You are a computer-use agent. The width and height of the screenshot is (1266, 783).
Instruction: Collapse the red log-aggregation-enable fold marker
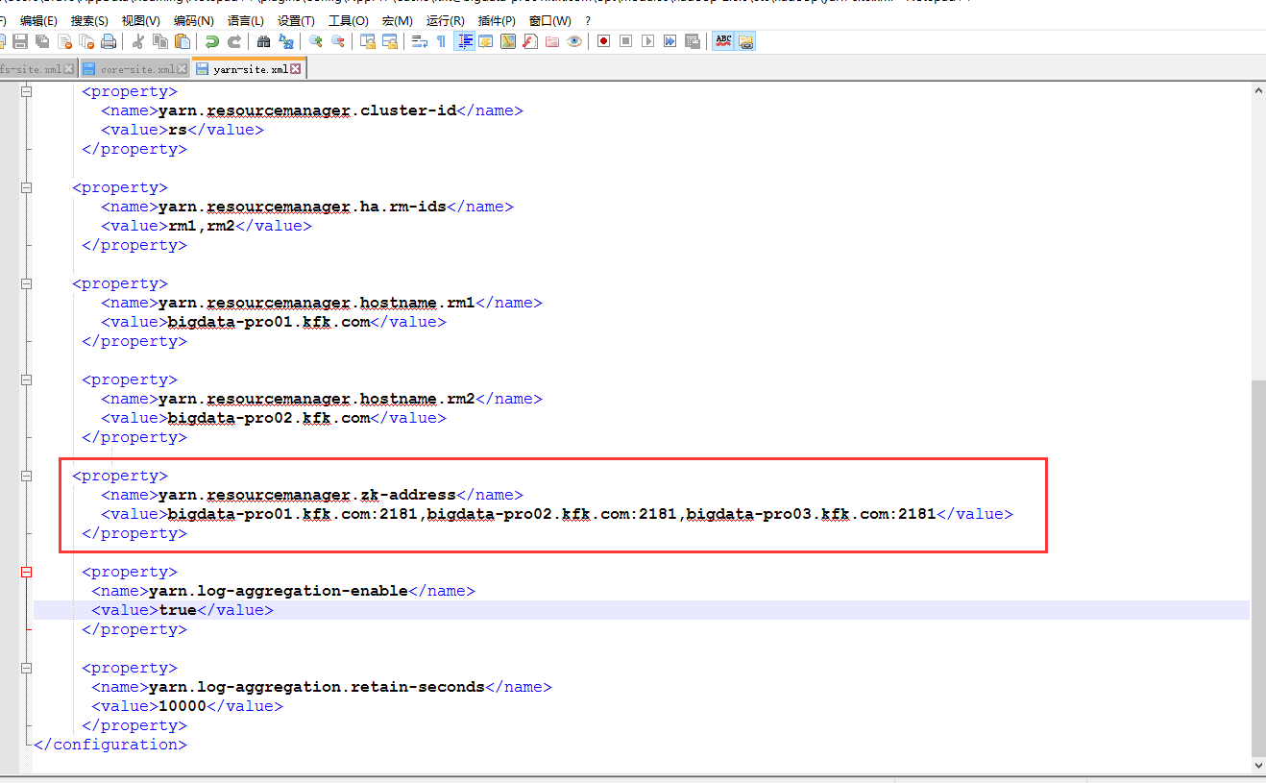27,572
